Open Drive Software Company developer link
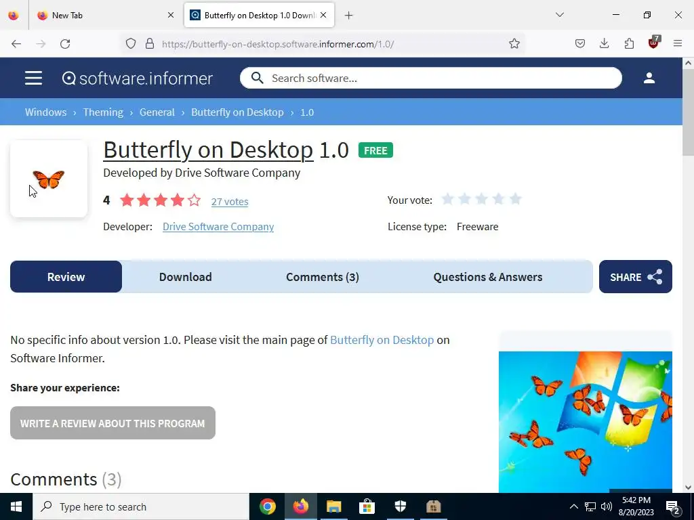This screenshot has width=694, height=520. (218, 227)
